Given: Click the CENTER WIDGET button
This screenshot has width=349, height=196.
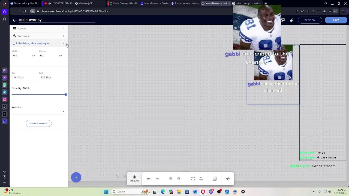Looking at the screenshot, I should tap(39, 123).
